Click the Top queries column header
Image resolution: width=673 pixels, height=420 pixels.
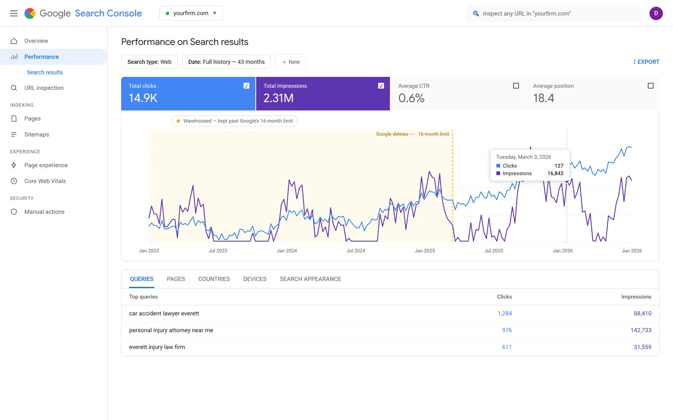143,297
